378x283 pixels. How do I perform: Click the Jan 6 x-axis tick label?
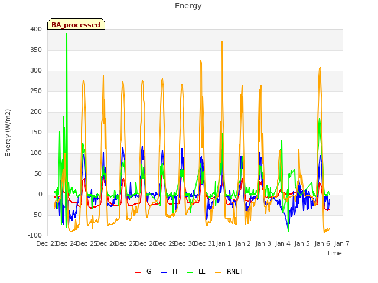(x=322, y=243)
